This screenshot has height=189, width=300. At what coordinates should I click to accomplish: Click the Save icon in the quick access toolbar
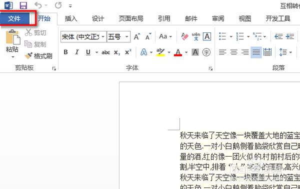pyautogui.click(x=23, y=5)
